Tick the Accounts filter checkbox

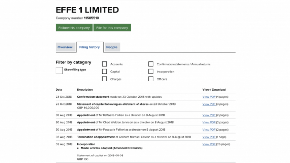(105, 64)
